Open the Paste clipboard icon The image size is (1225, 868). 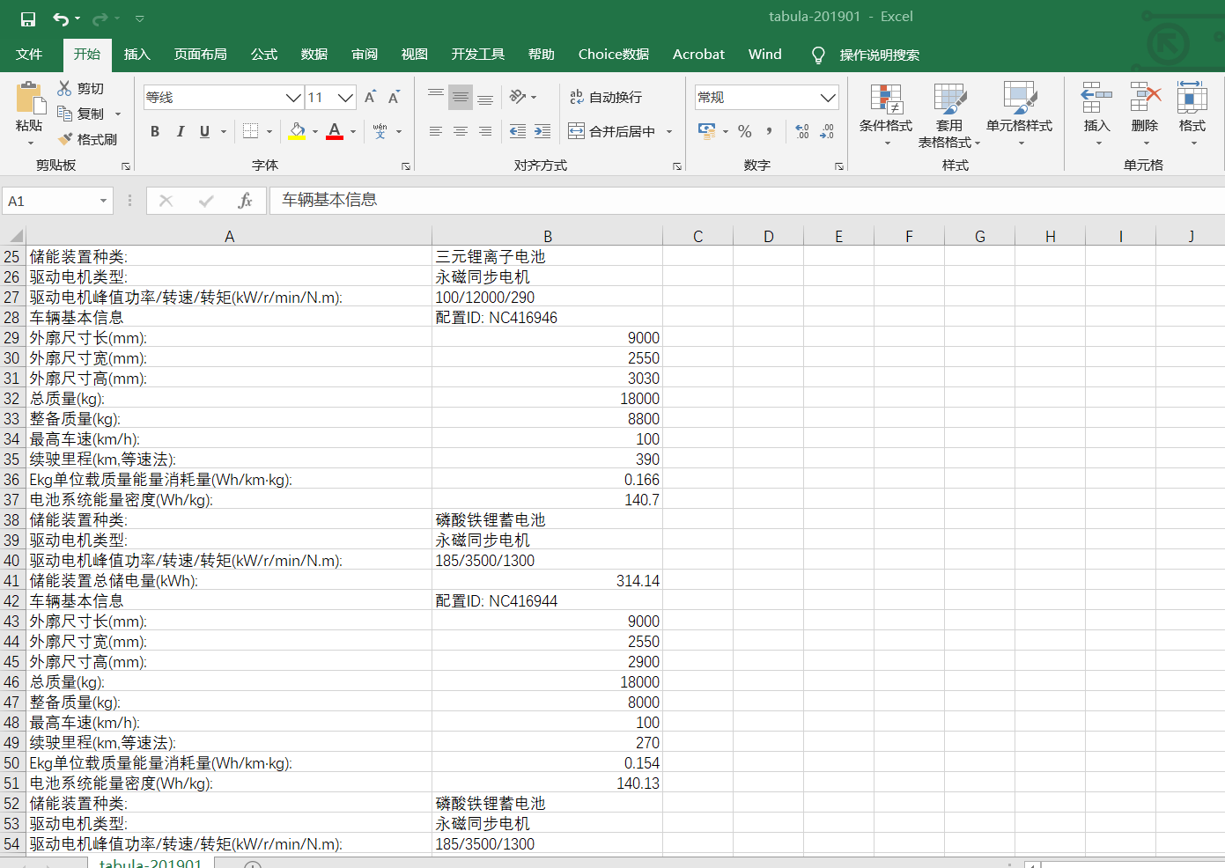click(x=29, y=98)
